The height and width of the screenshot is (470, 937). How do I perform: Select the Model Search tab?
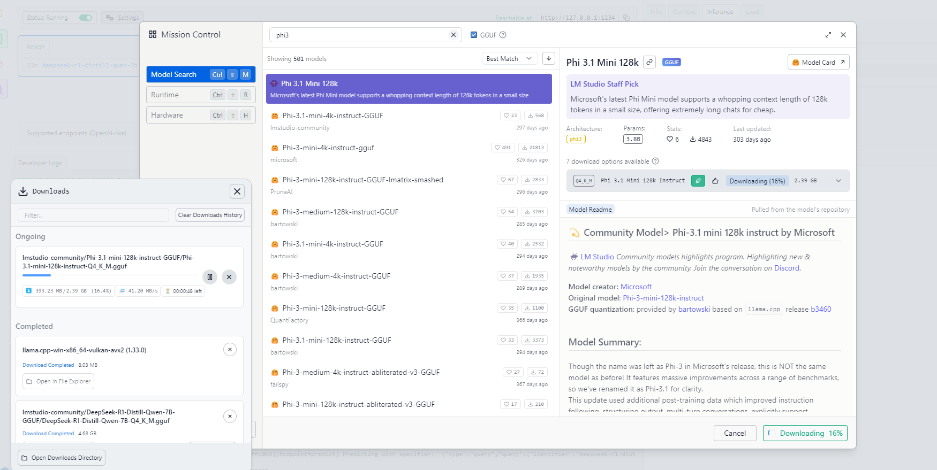point(201,74)
